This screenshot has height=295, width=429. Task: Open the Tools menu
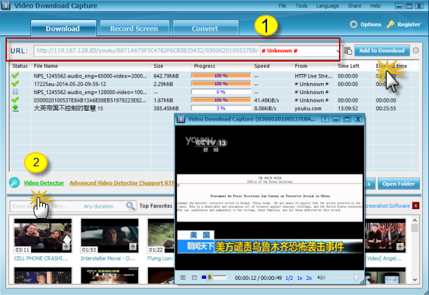[x=301, y=6]
